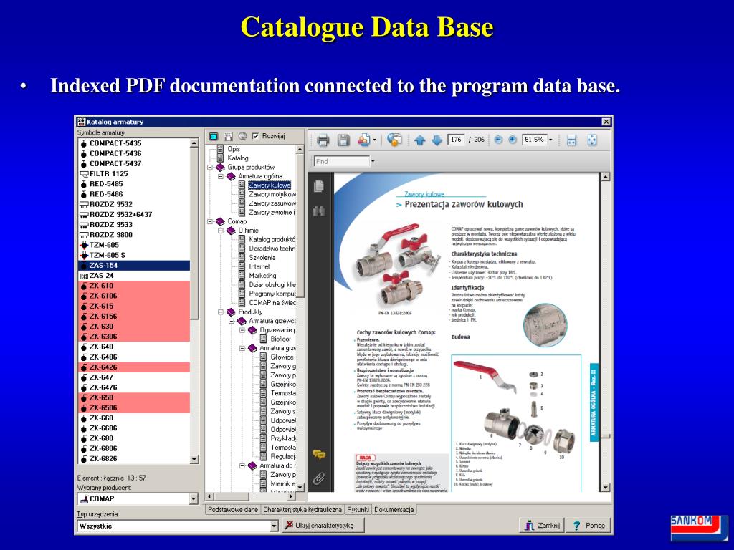This screenshot has width=734, height=550.
Task: Select Internet tree item
Action: (259, 266)
